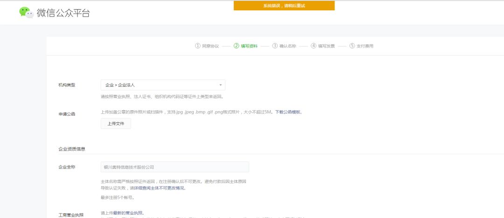Select step 5 支付费用
The image size is (504, 218).
pyautogui.click(x=361, y=46)
